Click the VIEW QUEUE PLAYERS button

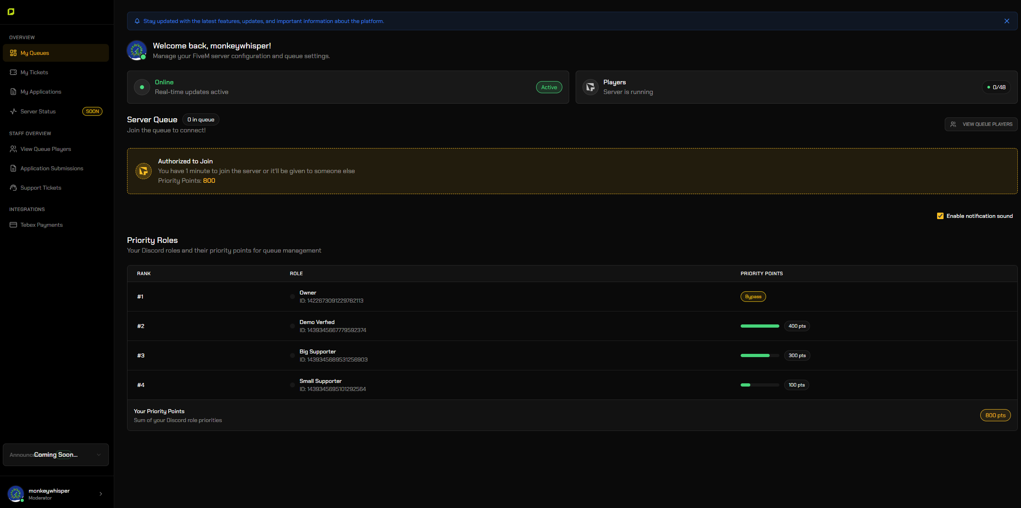coord(981,124)
